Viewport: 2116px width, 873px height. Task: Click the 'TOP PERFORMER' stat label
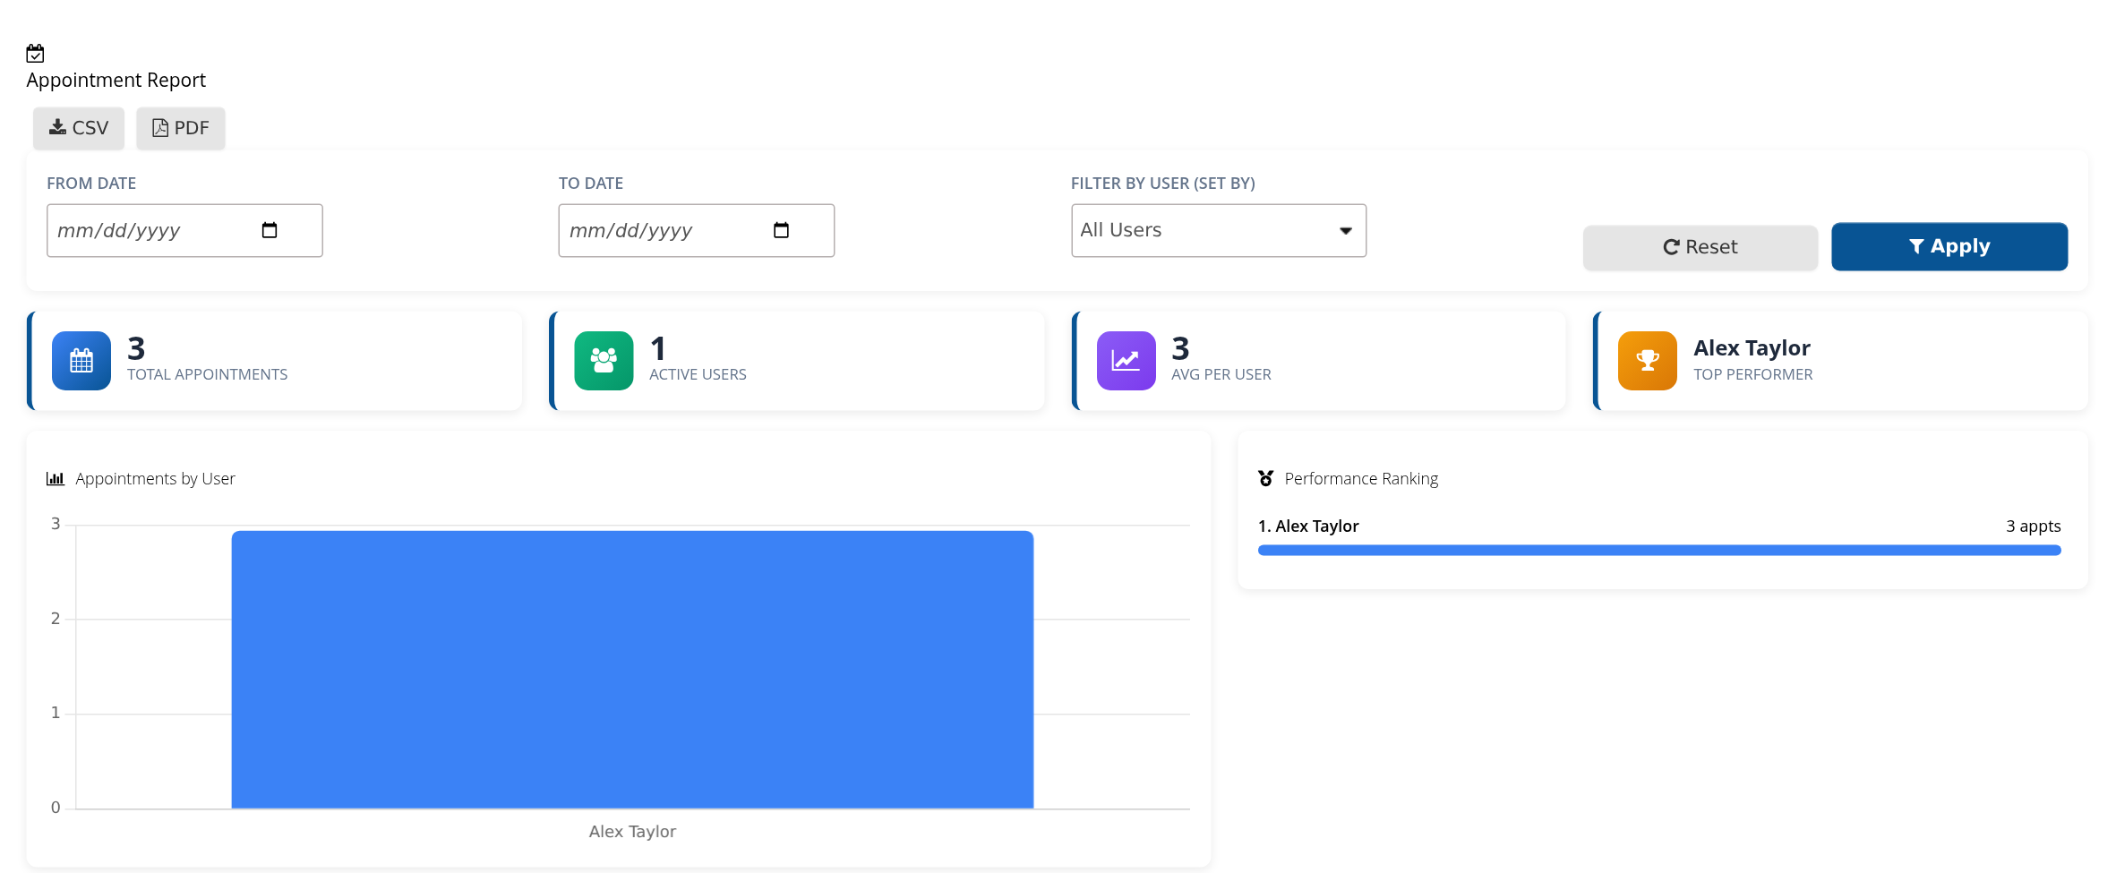(1753, 374)
